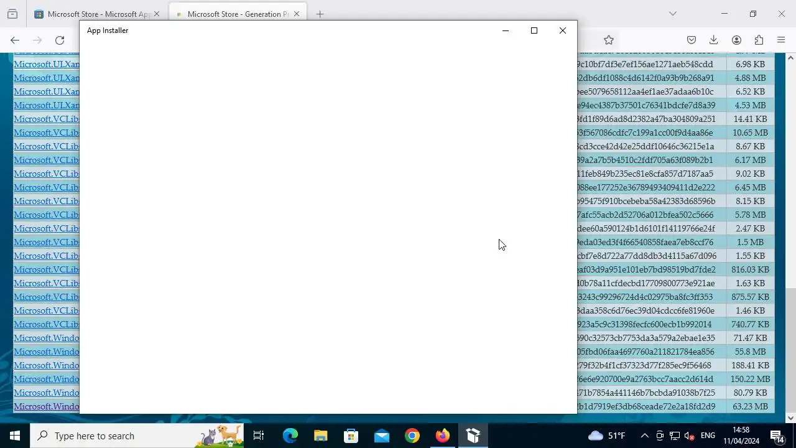Open Mail app from taskbar
The width and height of the screenshot is (796, 448).
(x=382, y=436)
